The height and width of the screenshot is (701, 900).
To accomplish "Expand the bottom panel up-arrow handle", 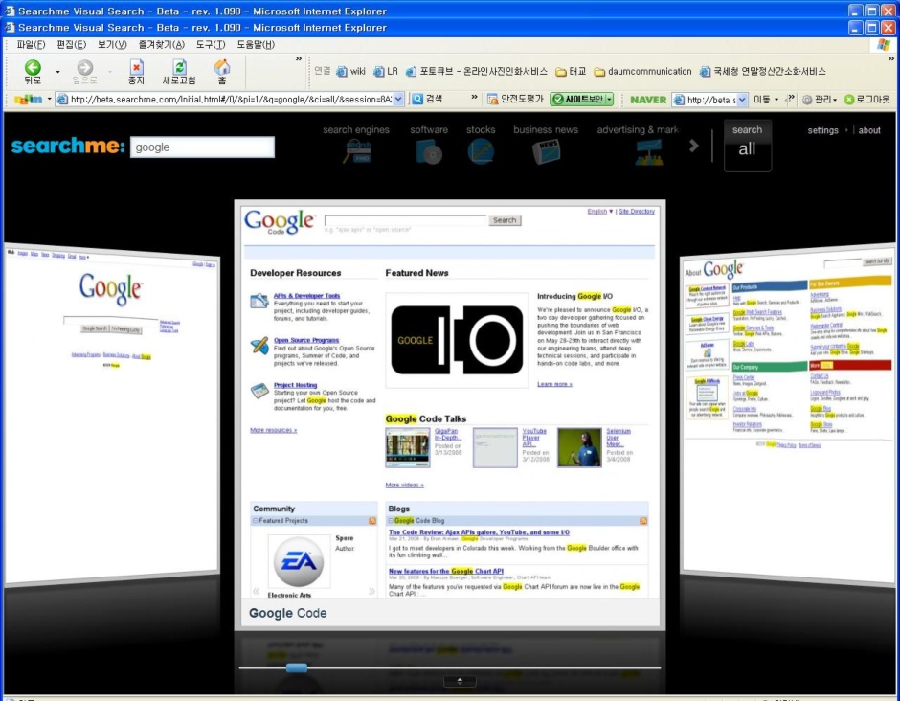I will point(460,681).
